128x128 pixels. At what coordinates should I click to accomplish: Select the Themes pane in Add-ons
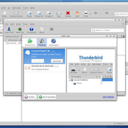42,43
